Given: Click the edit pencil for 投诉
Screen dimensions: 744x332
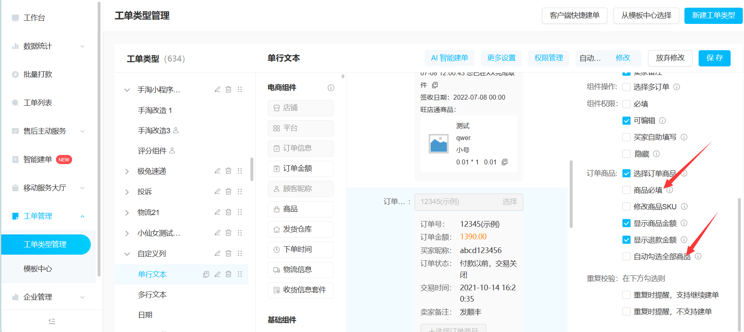Looking at the screenshot, I should point(218,192).
